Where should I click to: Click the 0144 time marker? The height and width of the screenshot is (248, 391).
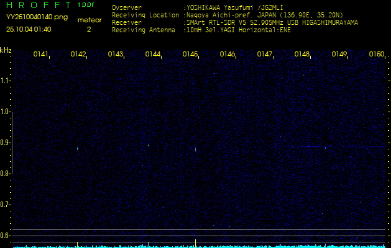153,54
